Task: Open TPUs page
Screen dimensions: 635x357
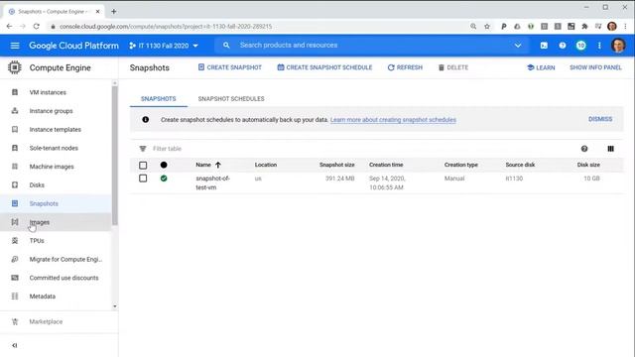Action: pos(37,240)
